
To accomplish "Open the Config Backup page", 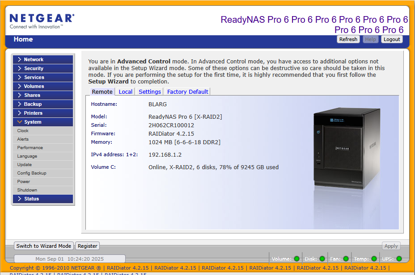I will pos(43,173).
